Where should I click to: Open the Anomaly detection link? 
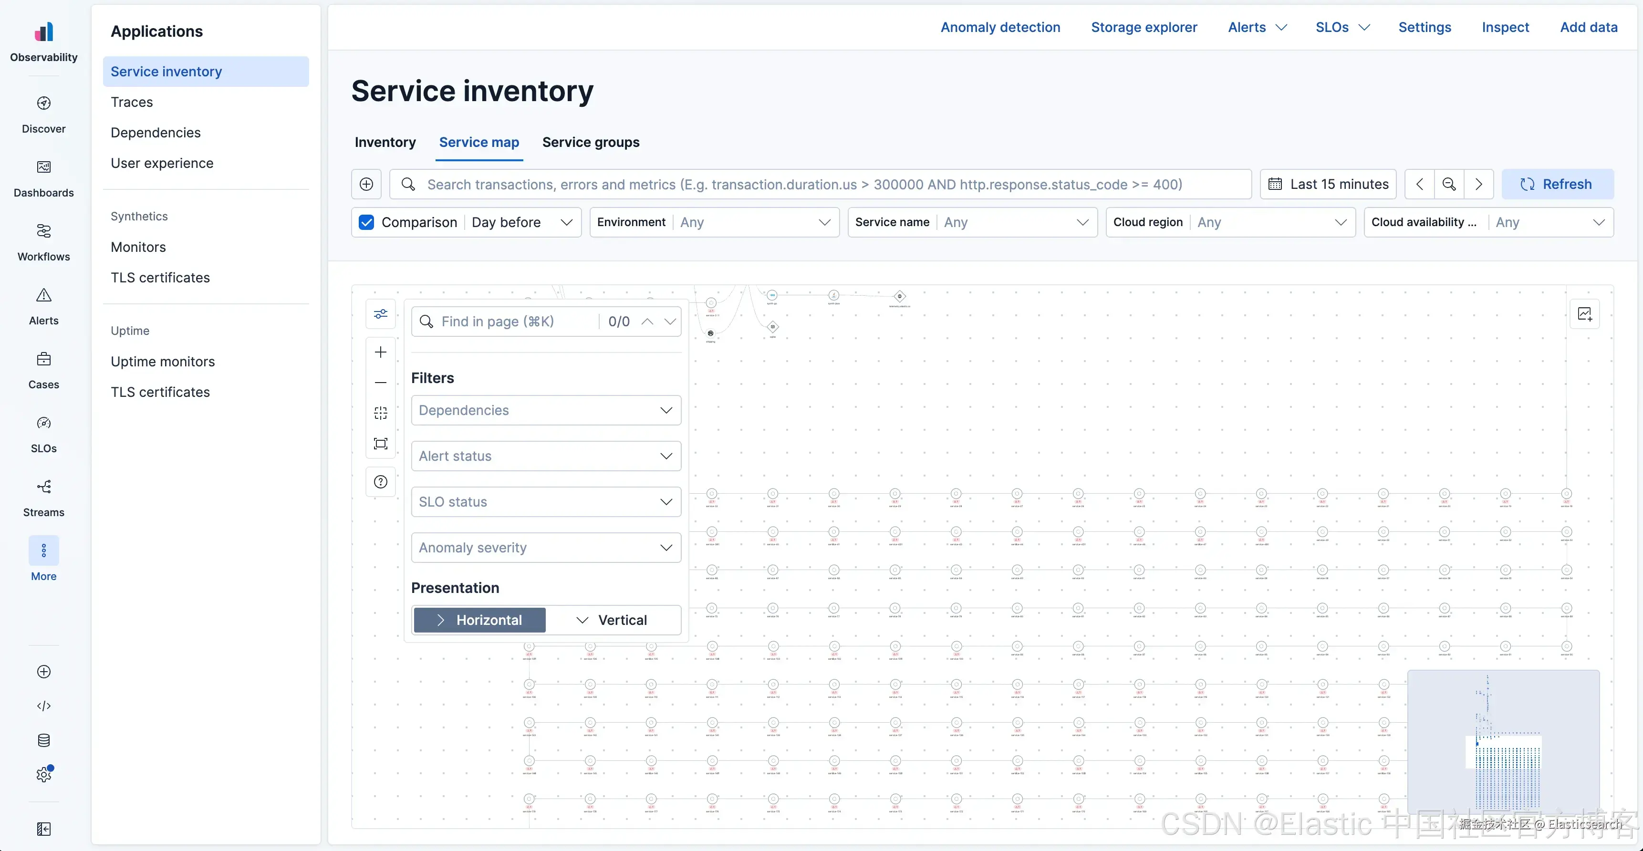coord(1000,28)
